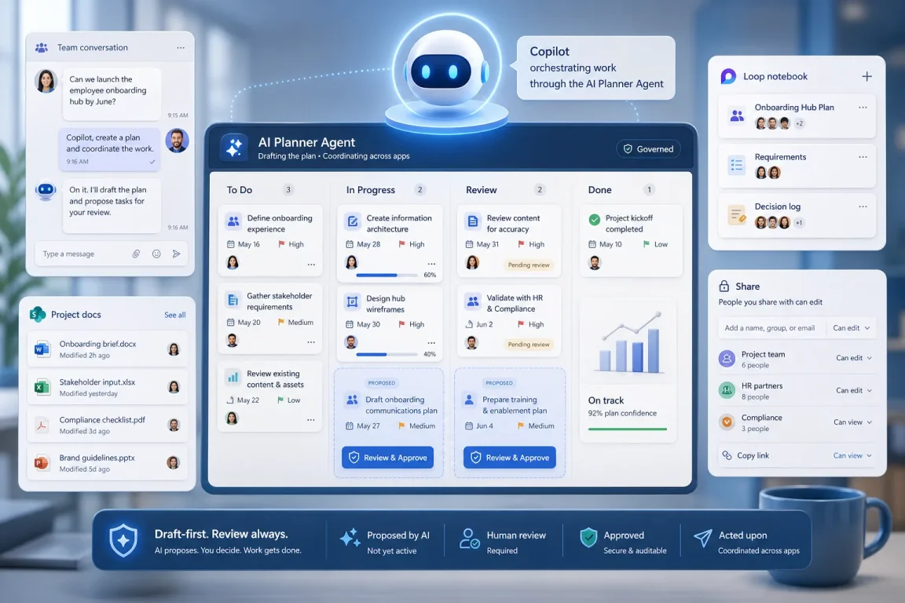
Task: Change Compliance Can view permission dropdown
Action: click(x=852, y=422)
